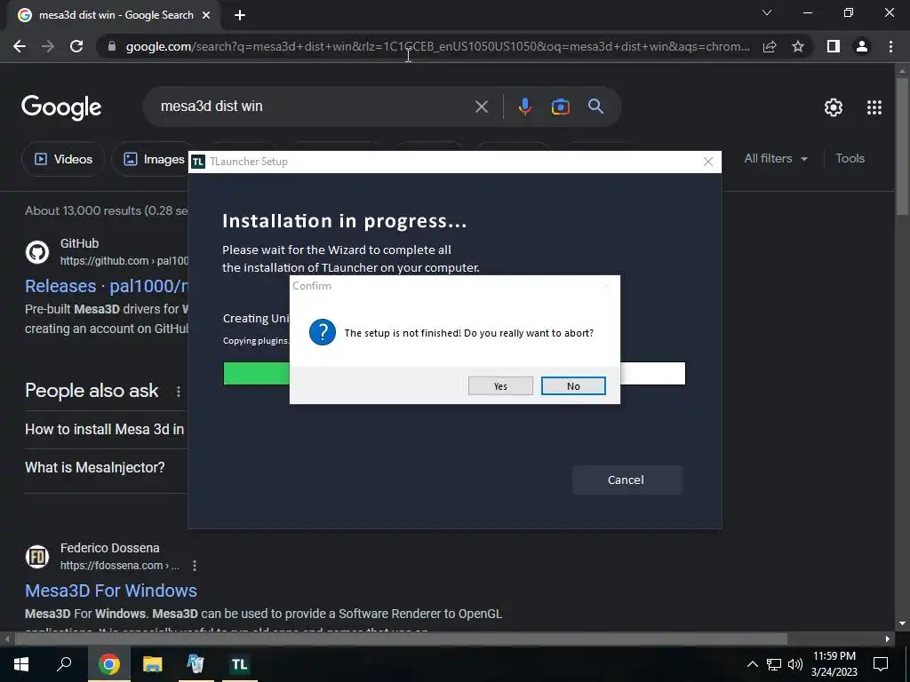
Task: Open more options for fdossena.com result
Action: [x=195, y=566]
